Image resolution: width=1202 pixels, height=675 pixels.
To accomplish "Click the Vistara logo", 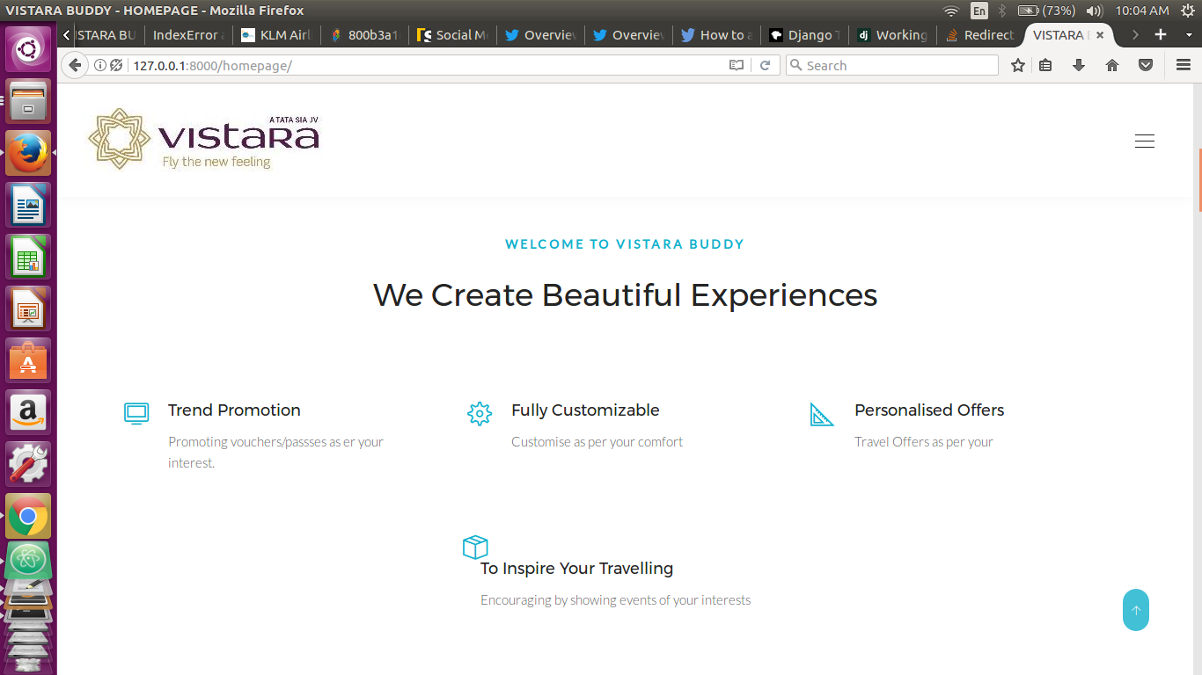I will pyautogui.click(x=204, y=139).
